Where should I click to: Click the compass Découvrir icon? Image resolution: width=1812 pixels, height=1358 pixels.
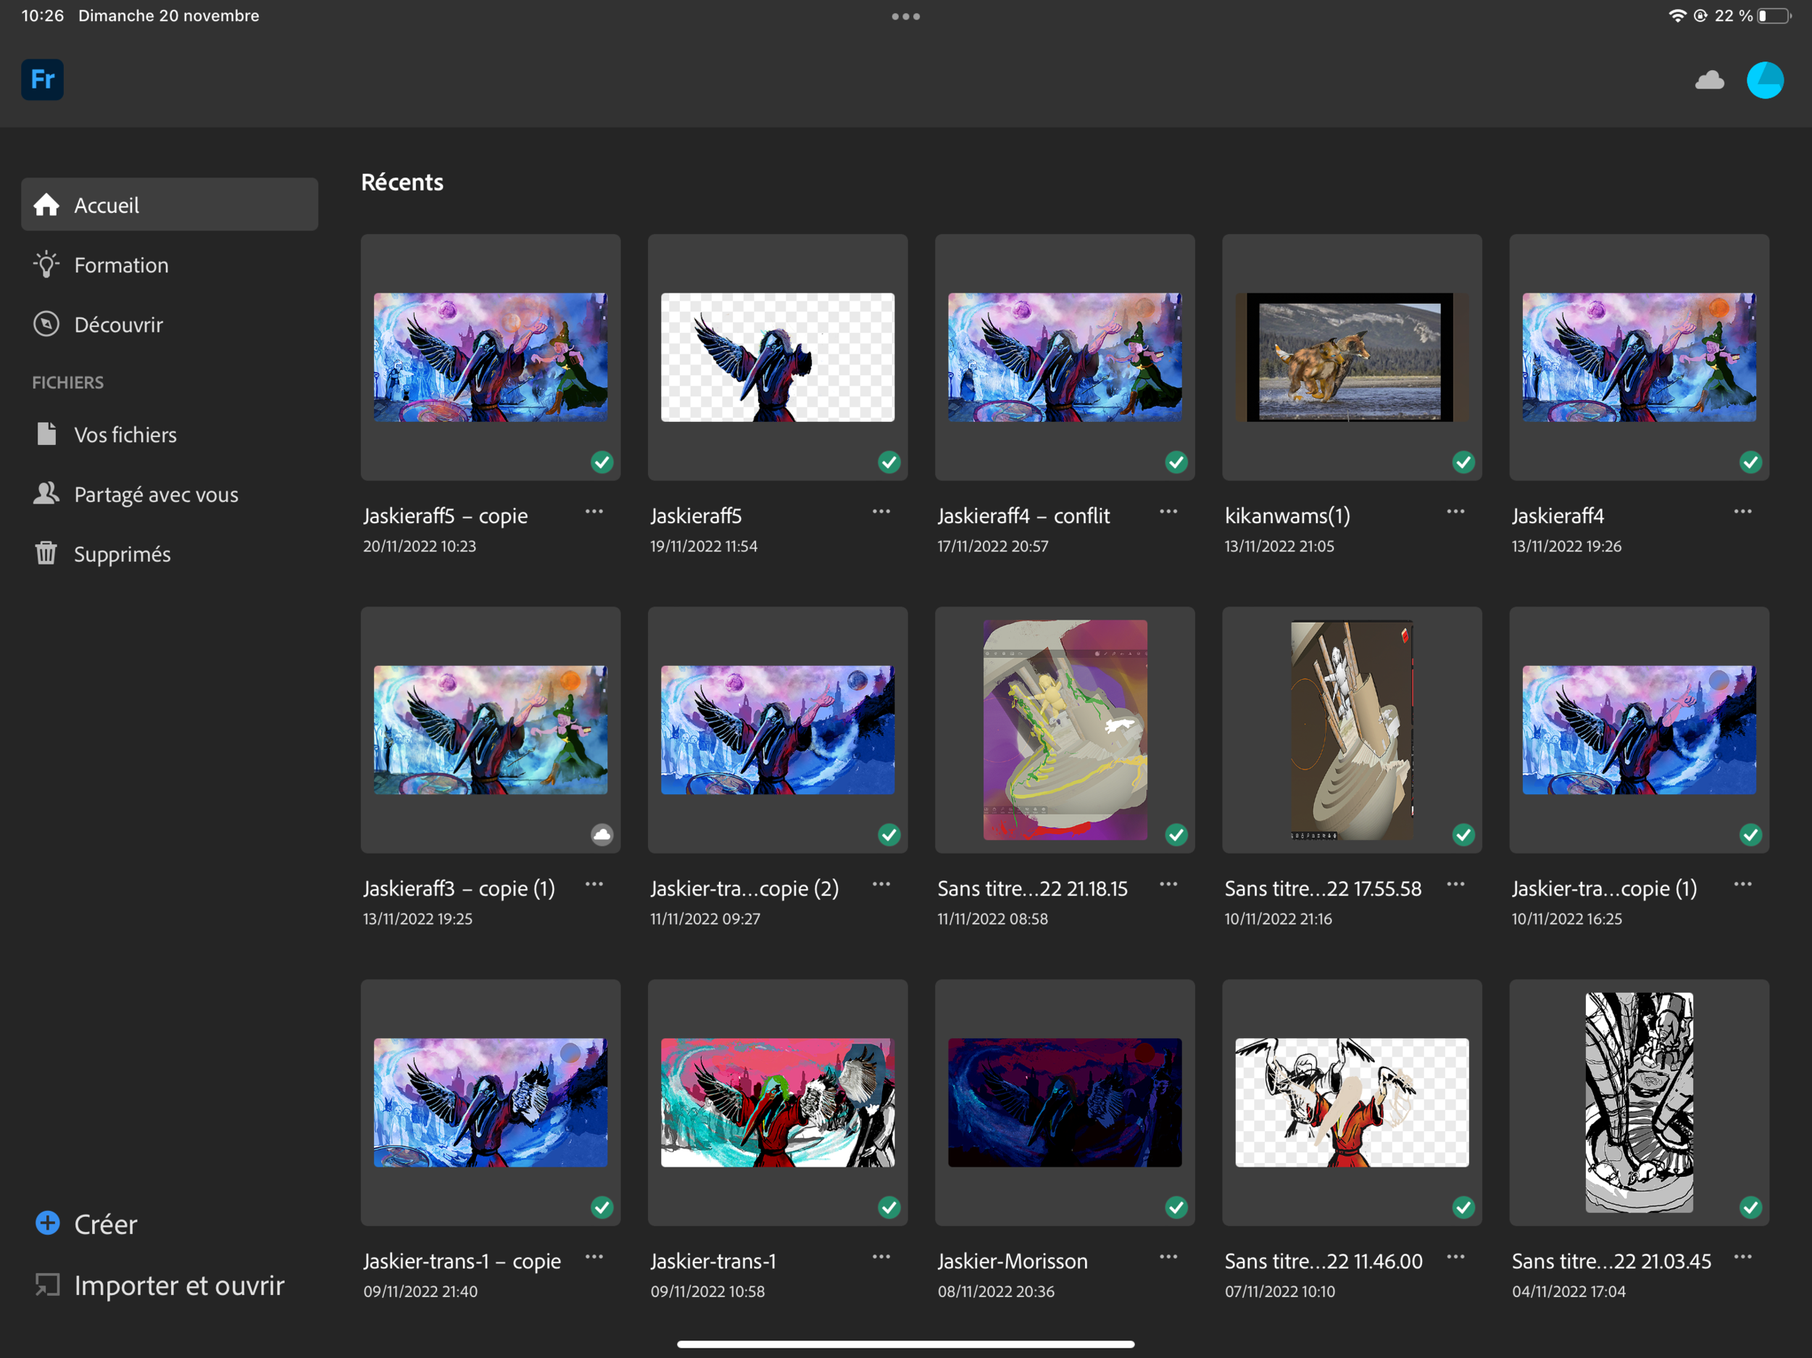pos(46,325)
